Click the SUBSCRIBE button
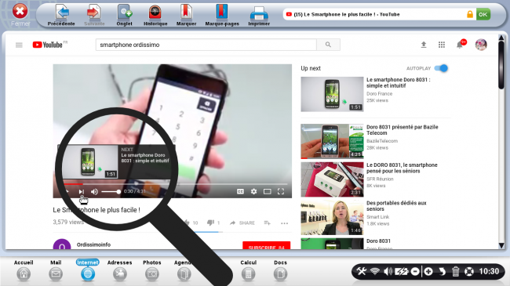 pyautogui.click(x=267, y=246)
